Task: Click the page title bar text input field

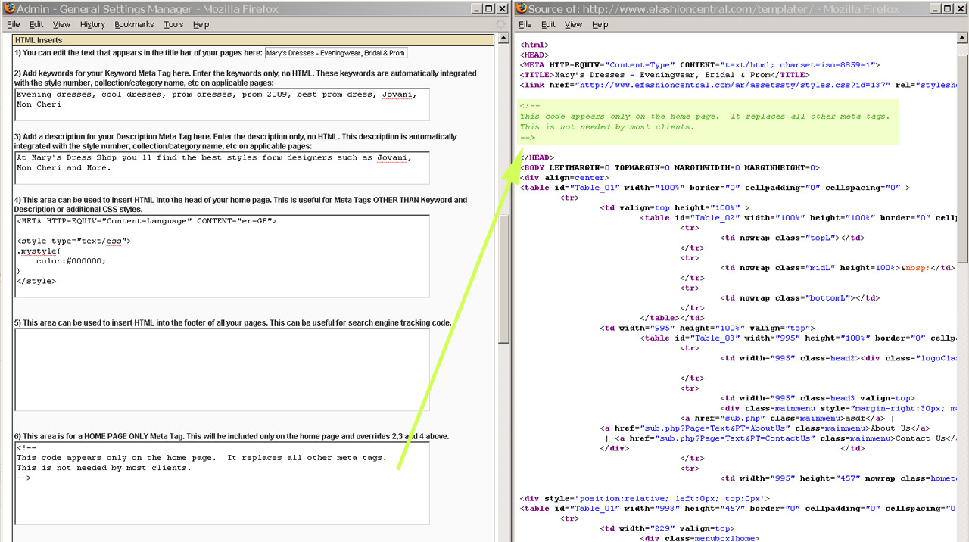Action: 336,53
